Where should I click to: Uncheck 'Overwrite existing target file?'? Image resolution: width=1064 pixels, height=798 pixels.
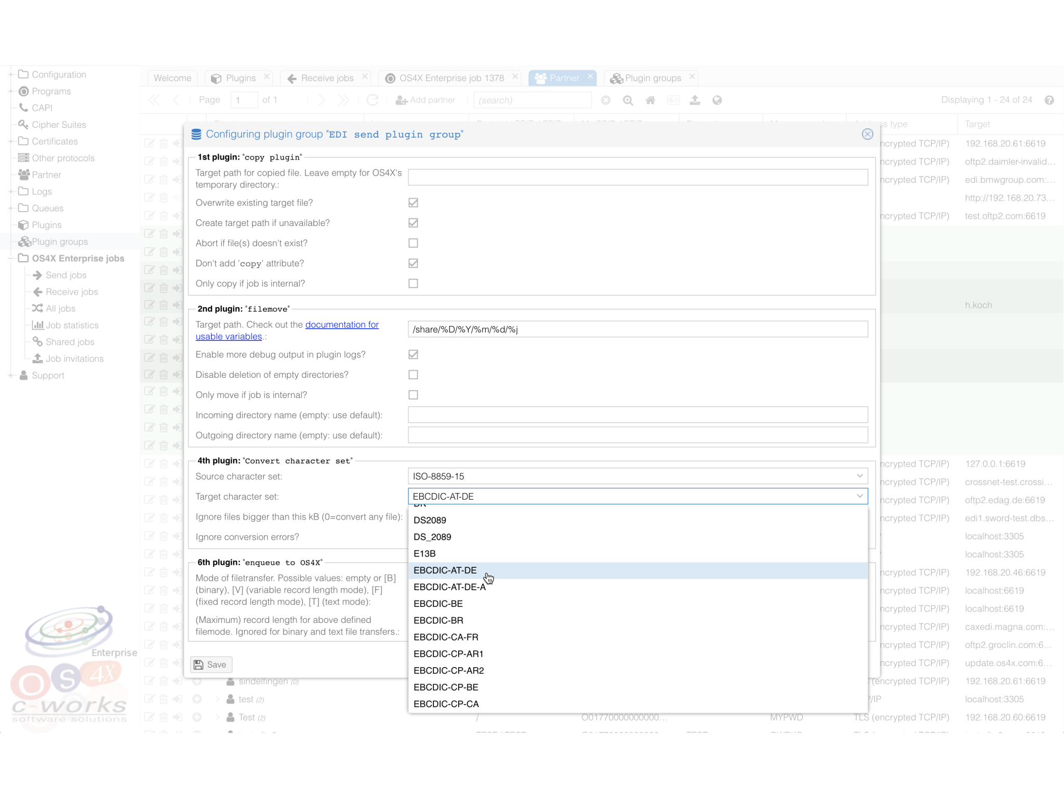click(x=413, y=203)
